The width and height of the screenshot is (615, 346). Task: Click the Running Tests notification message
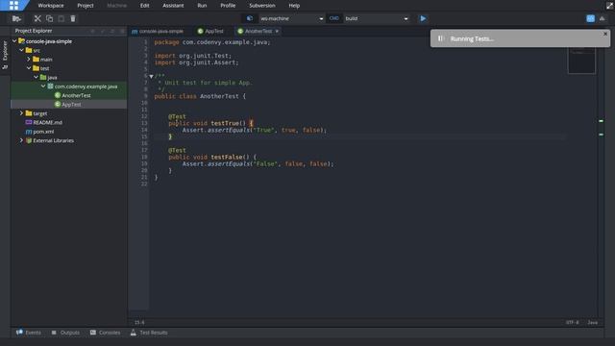pyautogui.click(x=472, y=38)
